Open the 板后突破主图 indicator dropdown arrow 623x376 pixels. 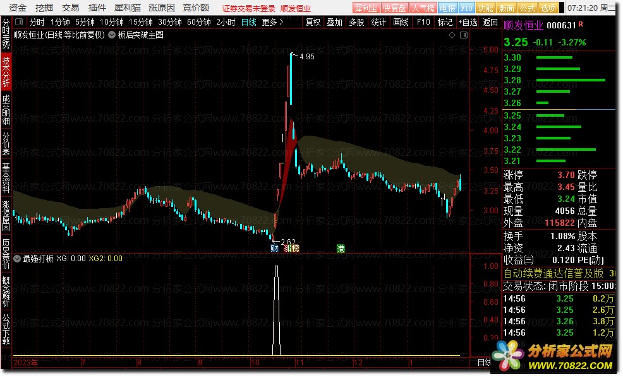(112, 35)
